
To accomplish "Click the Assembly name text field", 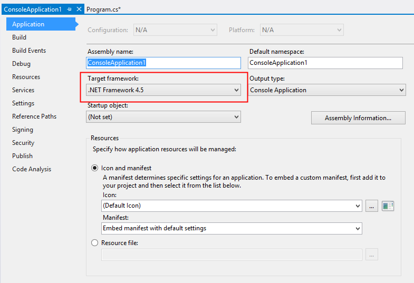I will pyautogui.click(x=163, y=63).
